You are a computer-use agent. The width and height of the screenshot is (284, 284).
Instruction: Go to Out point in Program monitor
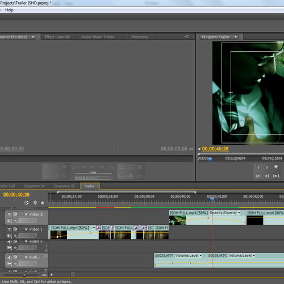(267, 176)
